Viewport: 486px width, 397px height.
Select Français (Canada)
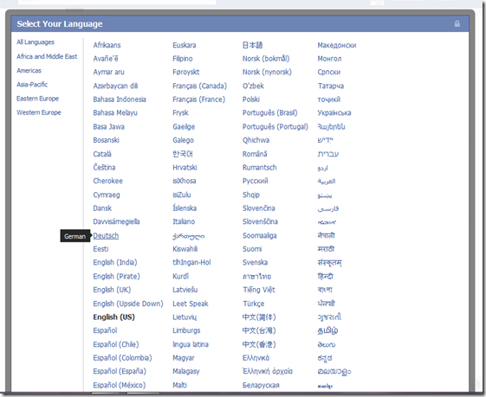tap(199, 86)
